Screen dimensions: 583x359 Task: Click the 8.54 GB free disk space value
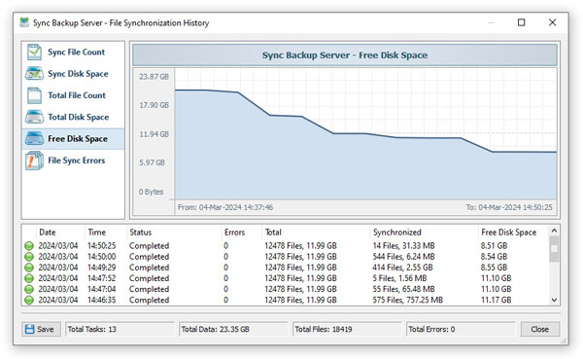[x=494, y=257]
